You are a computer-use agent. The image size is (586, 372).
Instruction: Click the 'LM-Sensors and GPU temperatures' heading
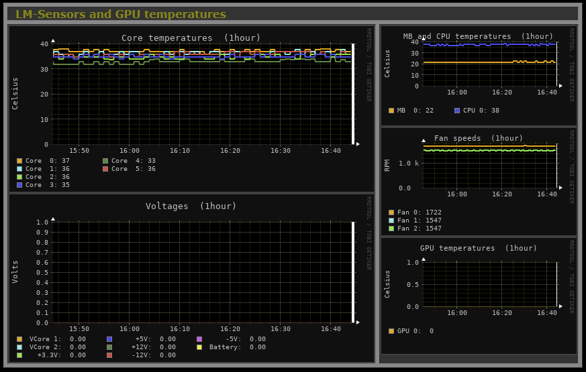tap(121, 14)
